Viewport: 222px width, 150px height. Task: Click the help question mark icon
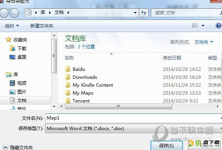tap(219, 26)
